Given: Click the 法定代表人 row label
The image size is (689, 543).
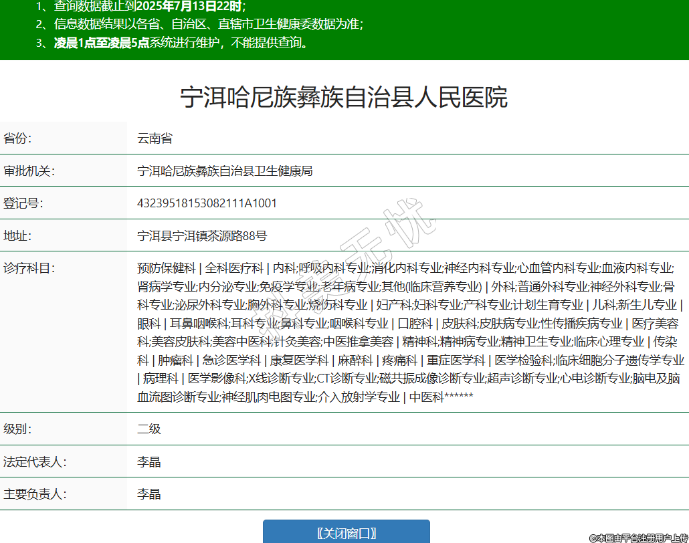Looking at the screenshot, I should (35, 461).
